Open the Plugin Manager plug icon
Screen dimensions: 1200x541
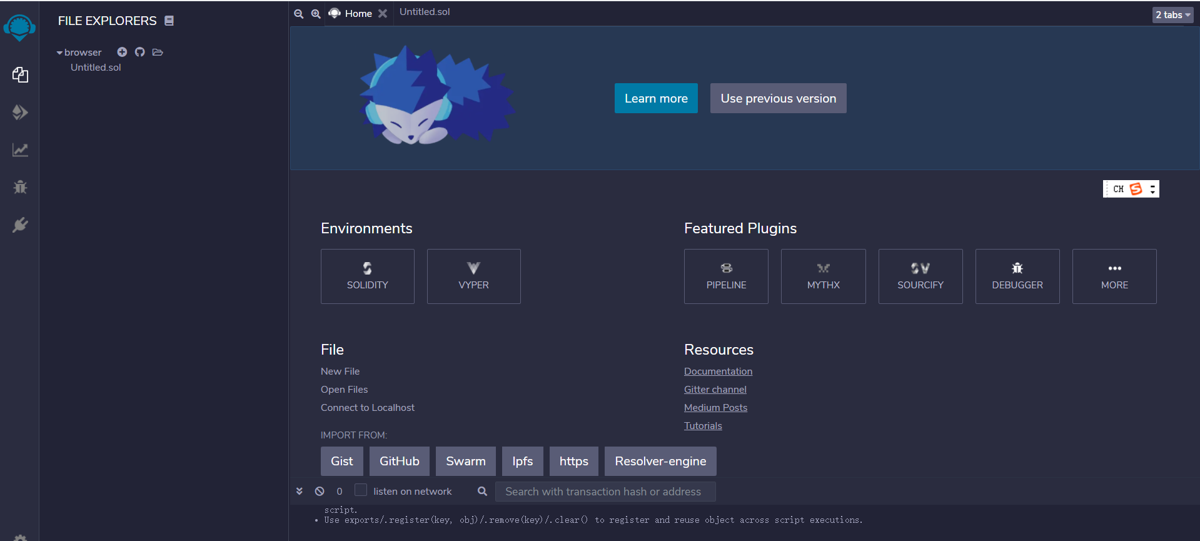20,225
